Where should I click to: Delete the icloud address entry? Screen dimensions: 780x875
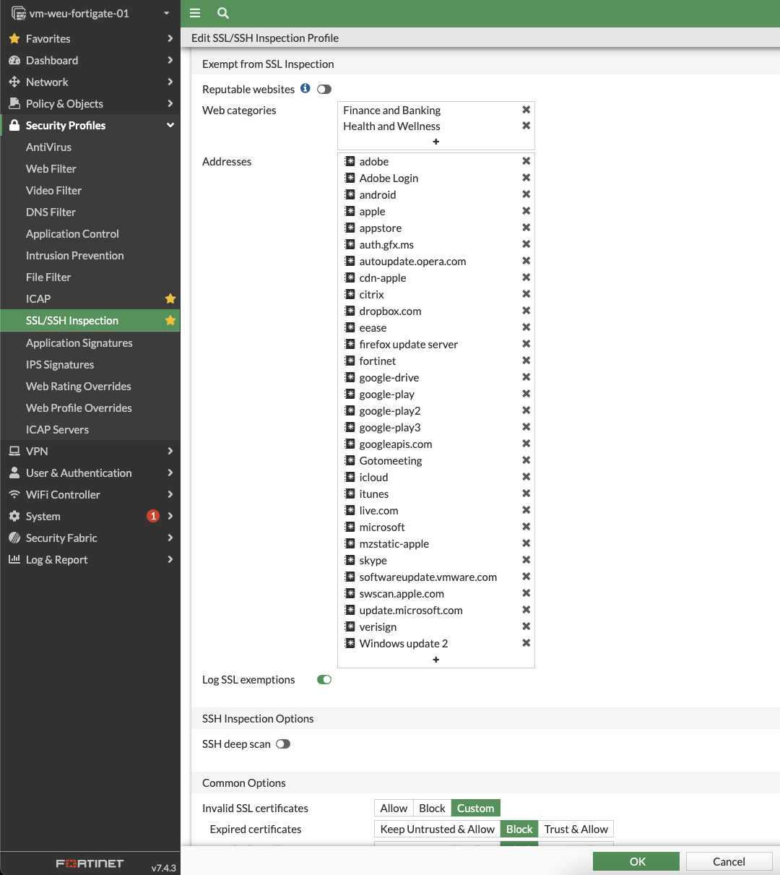[x=526, y=477]
